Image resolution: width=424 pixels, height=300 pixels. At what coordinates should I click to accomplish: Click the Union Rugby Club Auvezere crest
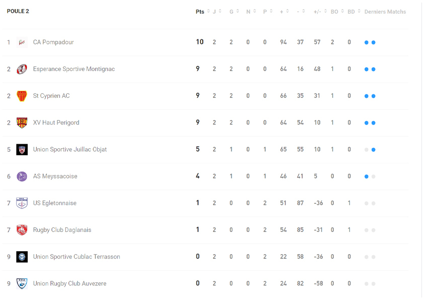coord(22,283)
